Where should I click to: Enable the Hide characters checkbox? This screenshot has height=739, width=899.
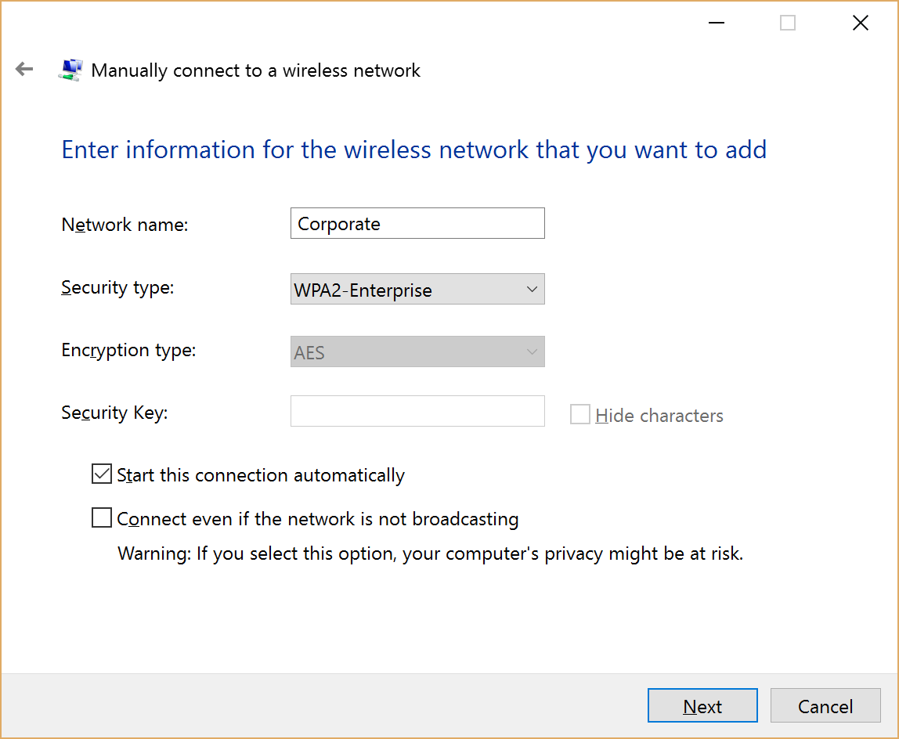click(x=579, y=414)
